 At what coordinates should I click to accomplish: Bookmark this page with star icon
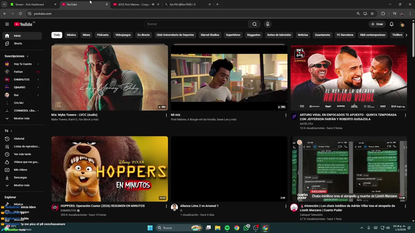tap(372, 14)
